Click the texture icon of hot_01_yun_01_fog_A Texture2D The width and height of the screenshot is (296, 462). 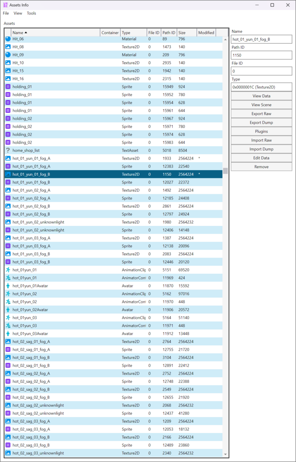point(8,158)
